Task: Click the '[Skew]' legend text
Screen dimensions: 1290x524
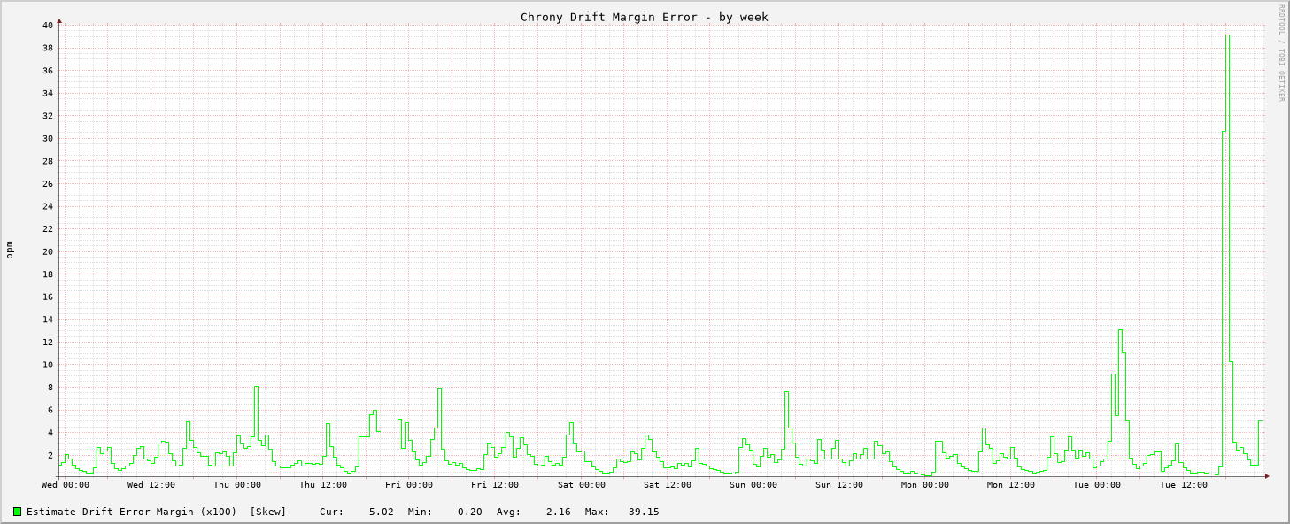Action: tap(268, 512)
